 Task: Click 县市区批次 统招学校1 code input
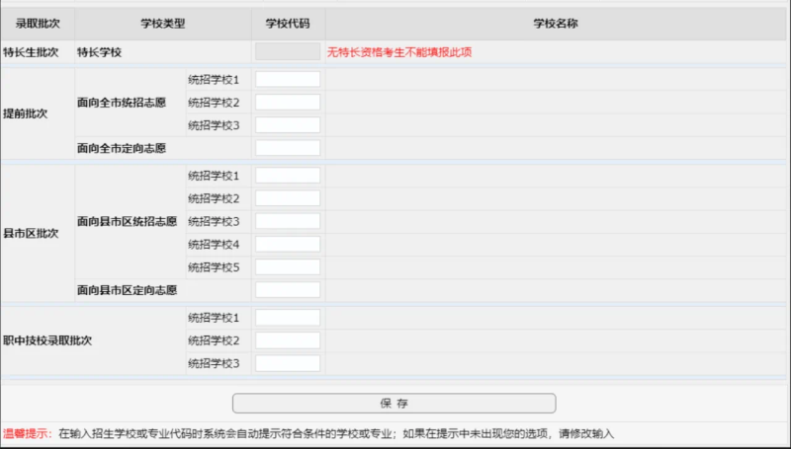287,176
